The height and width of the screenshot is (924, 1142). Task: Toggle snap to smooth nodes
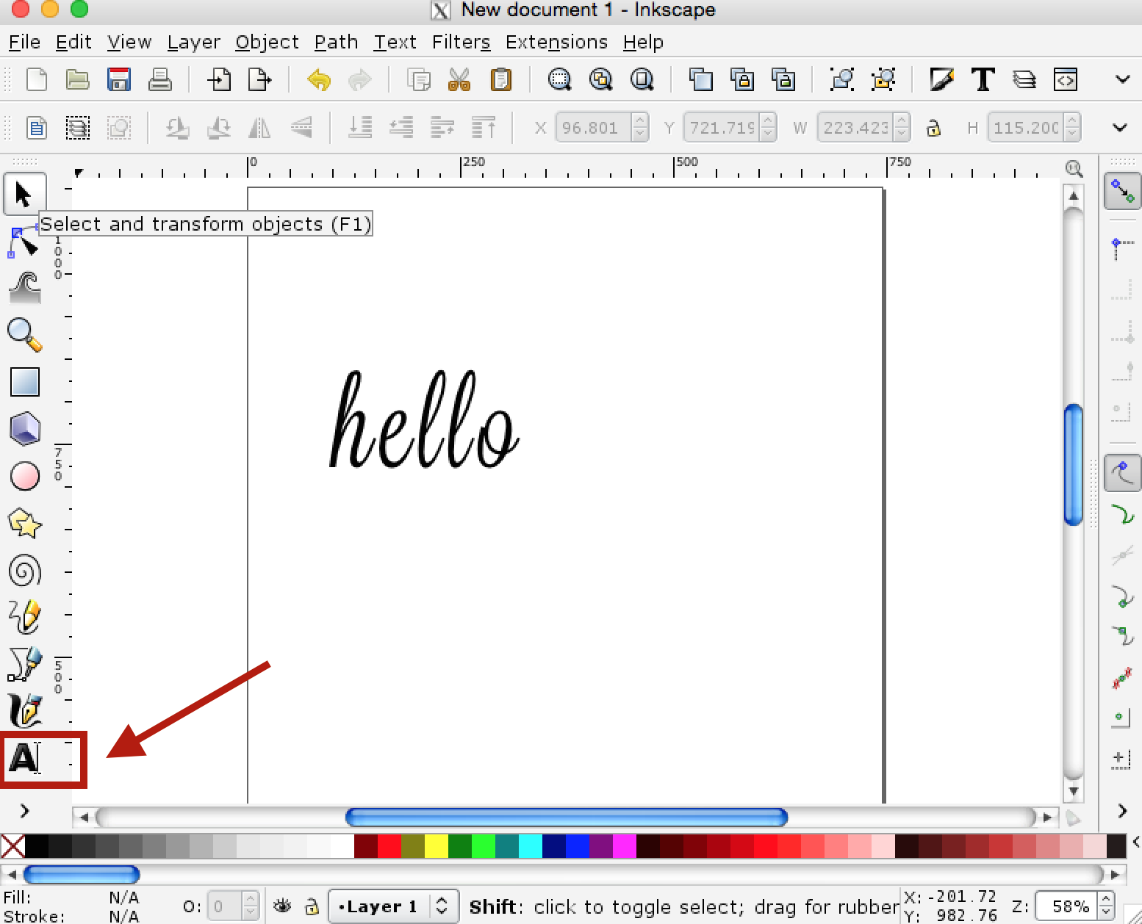pos(1122,636)
